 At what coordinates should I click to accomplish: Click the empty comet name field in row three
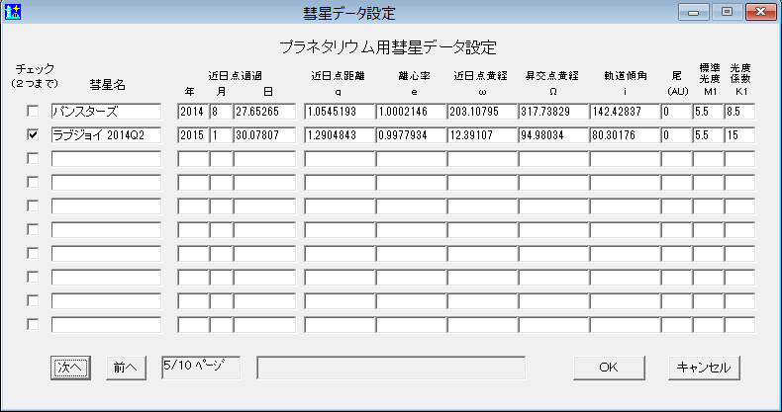pos(106,158)
